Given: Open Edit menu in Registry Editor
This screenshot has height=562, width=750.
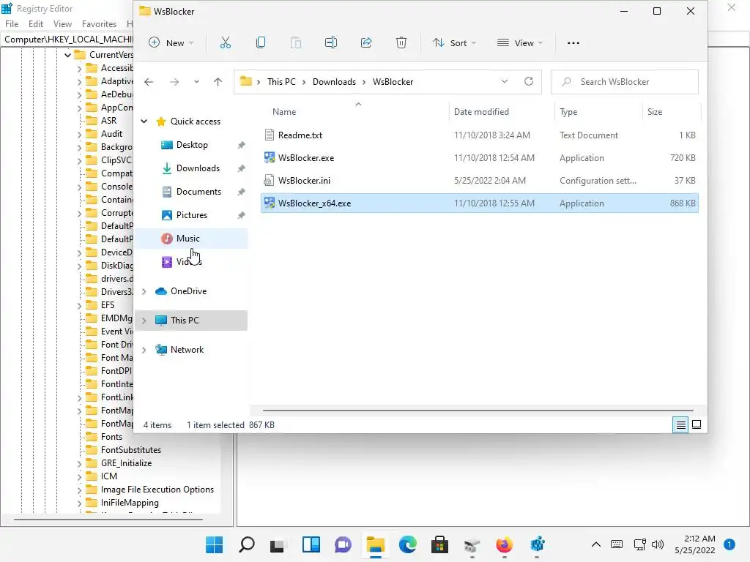Looking at the screenshot, I should [36, 24].
